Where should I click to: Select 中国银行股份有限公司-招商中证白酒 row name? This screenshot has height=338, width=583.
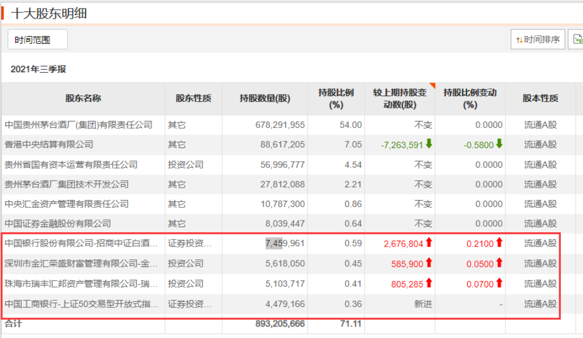click(x=81, y=243)
